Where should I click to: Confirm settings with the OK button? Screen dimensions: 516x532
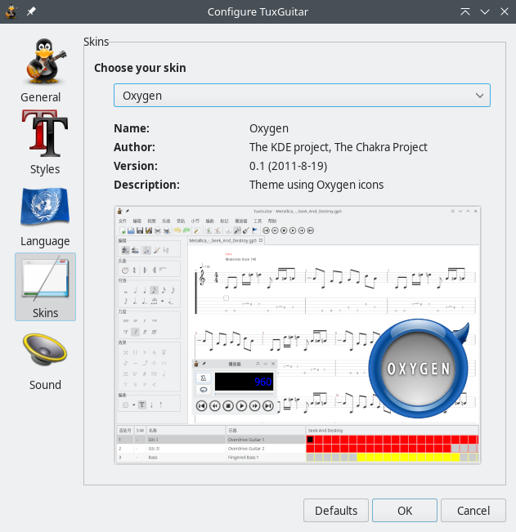coord(405,511)
